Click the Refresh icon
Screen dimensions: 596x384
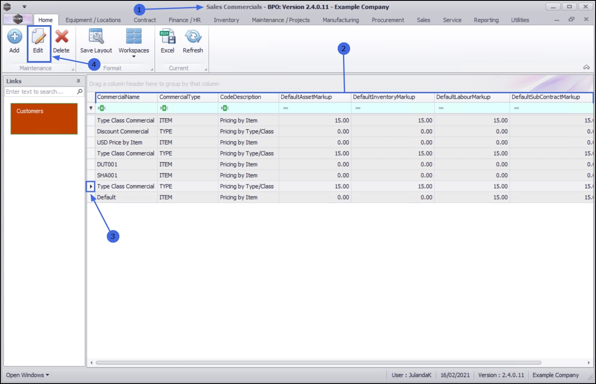(193, 37)
